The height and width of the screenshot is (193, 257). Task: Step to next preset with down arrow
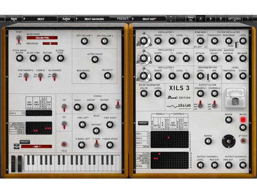coord(171,21)
